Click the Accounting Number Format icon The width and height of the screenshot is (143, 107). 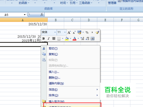(x=79, y=32)
